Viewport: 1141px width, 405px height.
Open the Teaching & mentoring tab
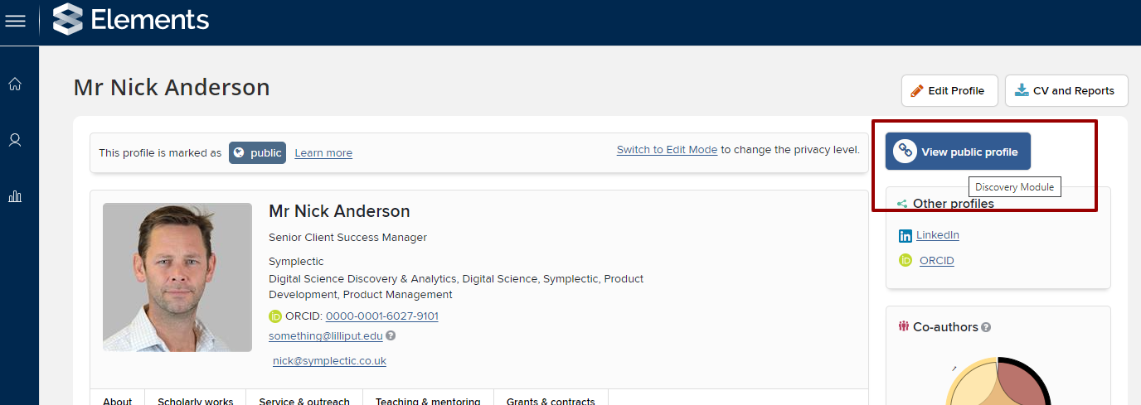[x=428, y=401]
